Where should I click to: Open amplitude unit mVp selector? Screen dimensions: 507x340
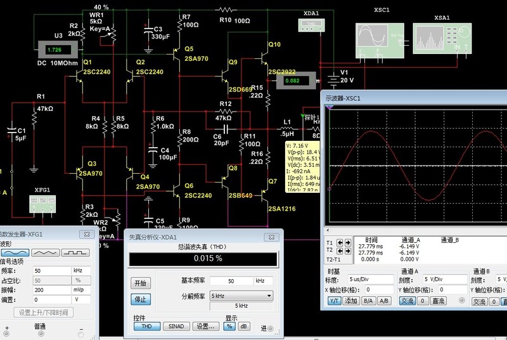[80, 289]
